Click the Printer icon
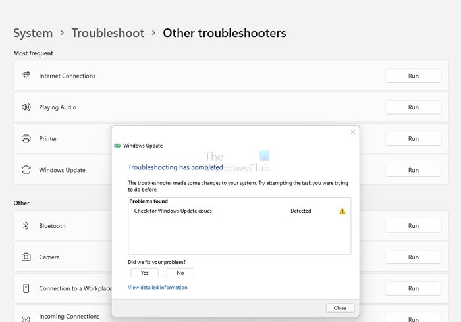 pyautogui.click(x=26, y=138)
